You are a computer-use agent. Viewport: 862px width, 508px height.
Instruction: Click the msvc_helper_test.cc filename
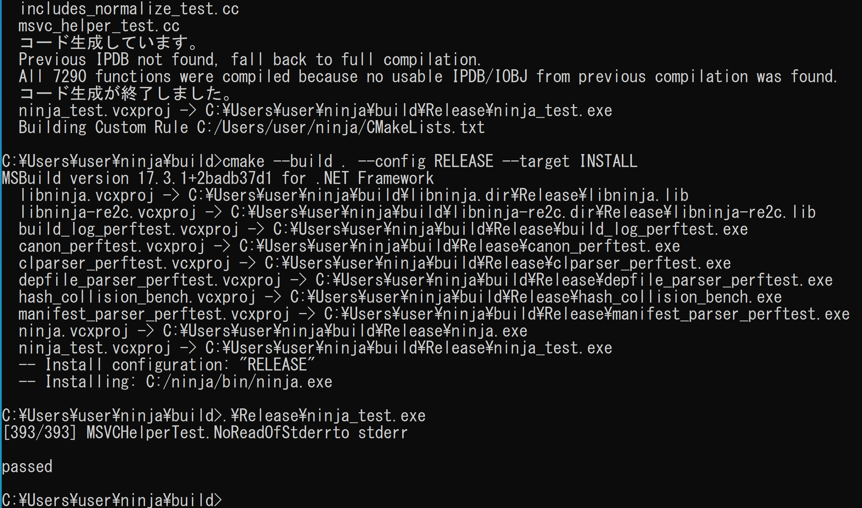point(99,26)
